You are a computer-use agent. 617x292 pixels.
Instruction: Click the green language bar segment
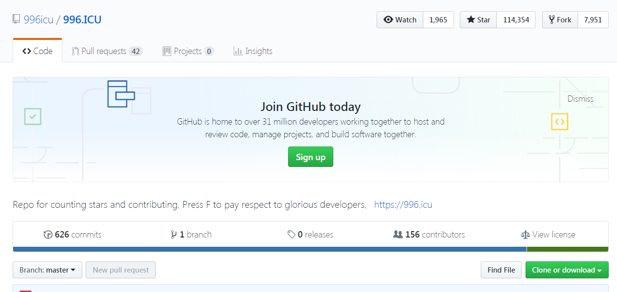coord(567,249)
